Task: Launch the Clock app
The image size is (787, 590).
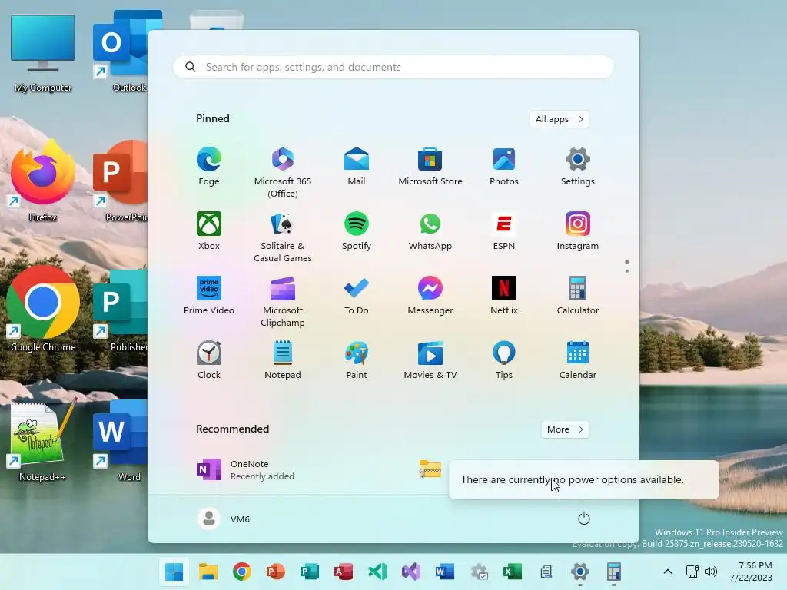Action: 209,360
